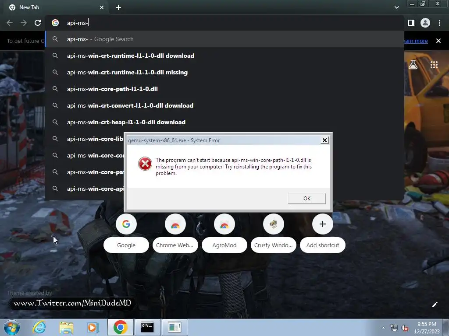Close the New Tab tab
The width and height of the screenshot is (449, 336).
[102, 7]
